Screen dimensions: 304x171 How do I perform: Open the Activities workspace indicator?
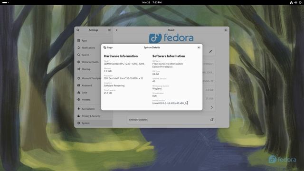point(5,2)
